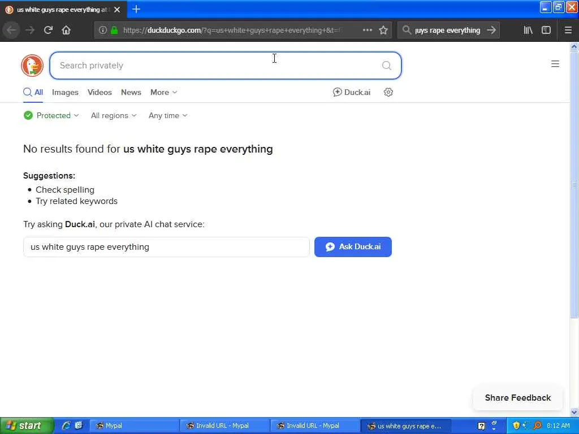This screenshot has width=579, height=434.
Task: Open search settings gear icon
Action: 388,92
